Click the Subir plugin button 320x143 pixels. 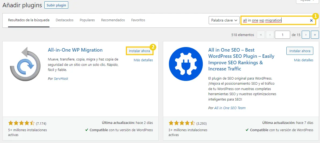[x=56, y=5]
